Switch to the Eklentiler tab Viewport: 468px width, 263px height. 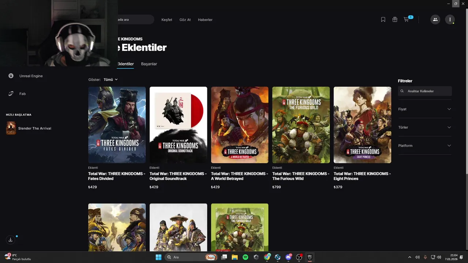(125, 64)
